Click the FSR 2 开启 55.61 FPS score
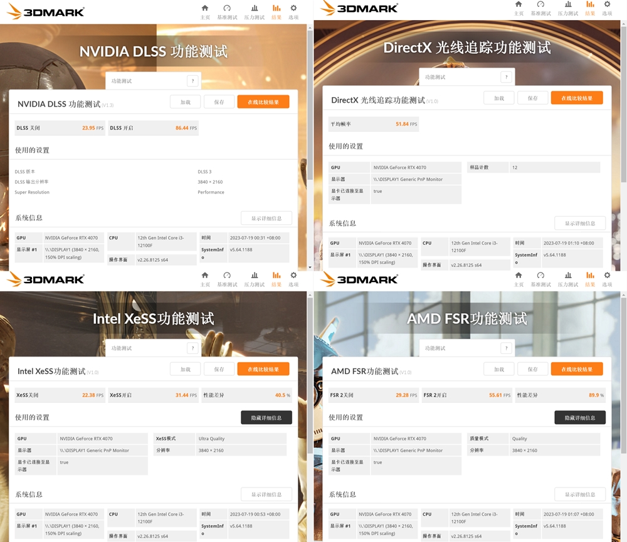This screenshot has height=542, width=627. [466, 395]
